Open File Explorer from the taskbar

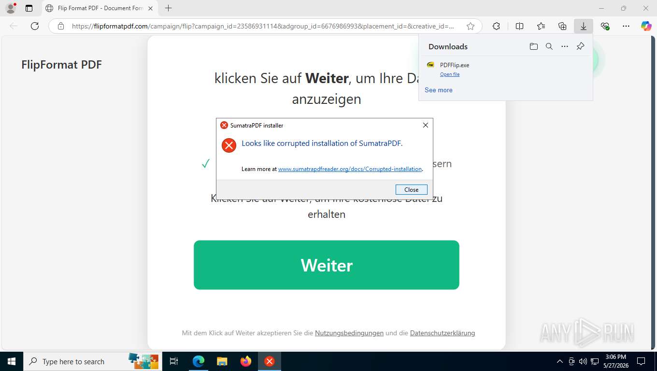(x=222, y=361)
